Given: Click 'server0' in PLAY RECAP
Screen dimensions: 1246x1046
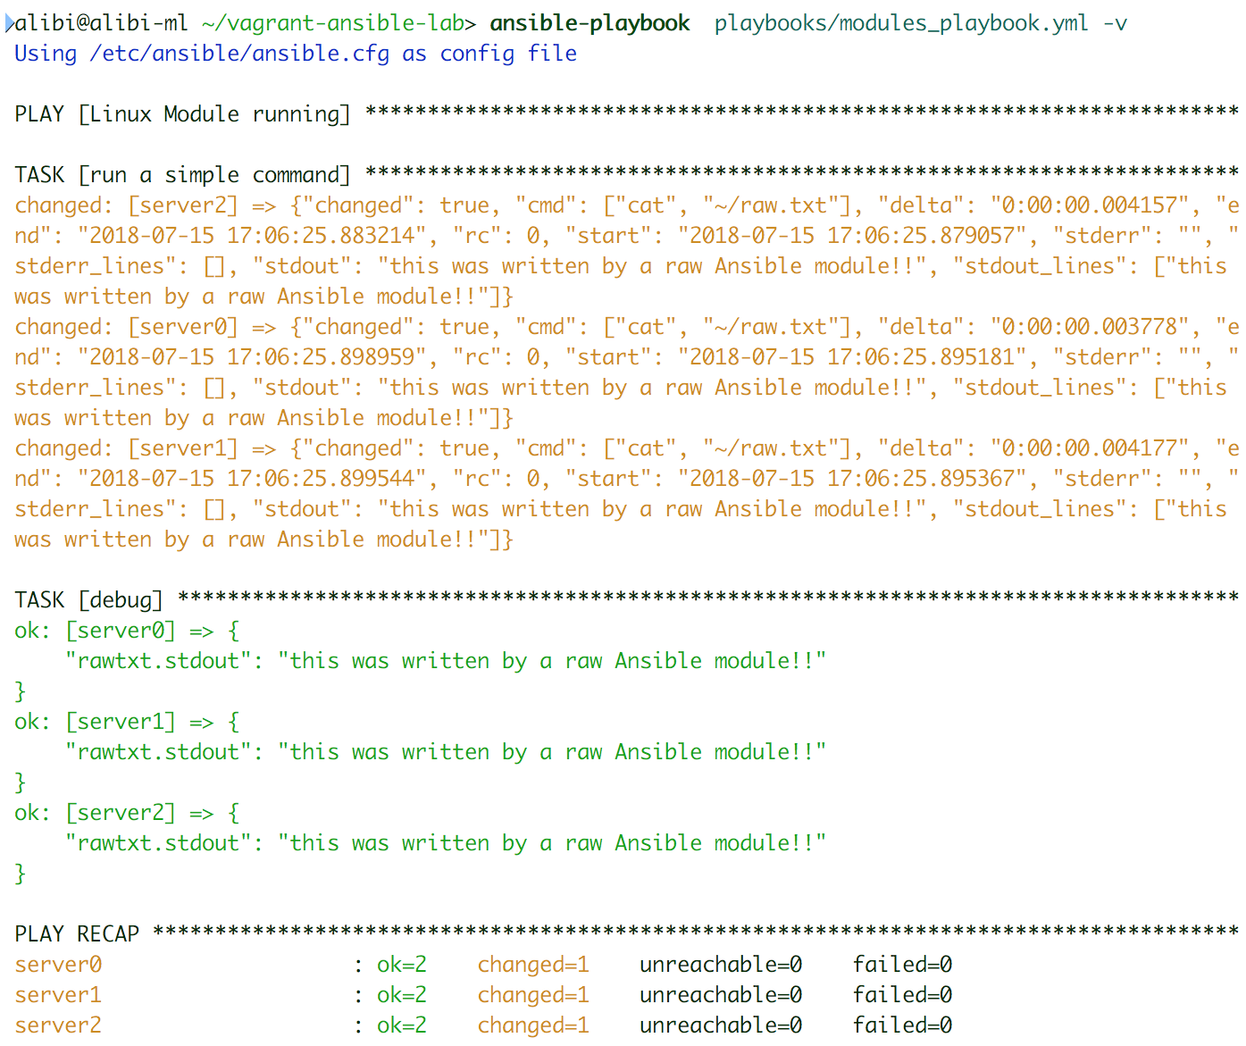Looking at the screenshot, I should click(x=58, y=965).
